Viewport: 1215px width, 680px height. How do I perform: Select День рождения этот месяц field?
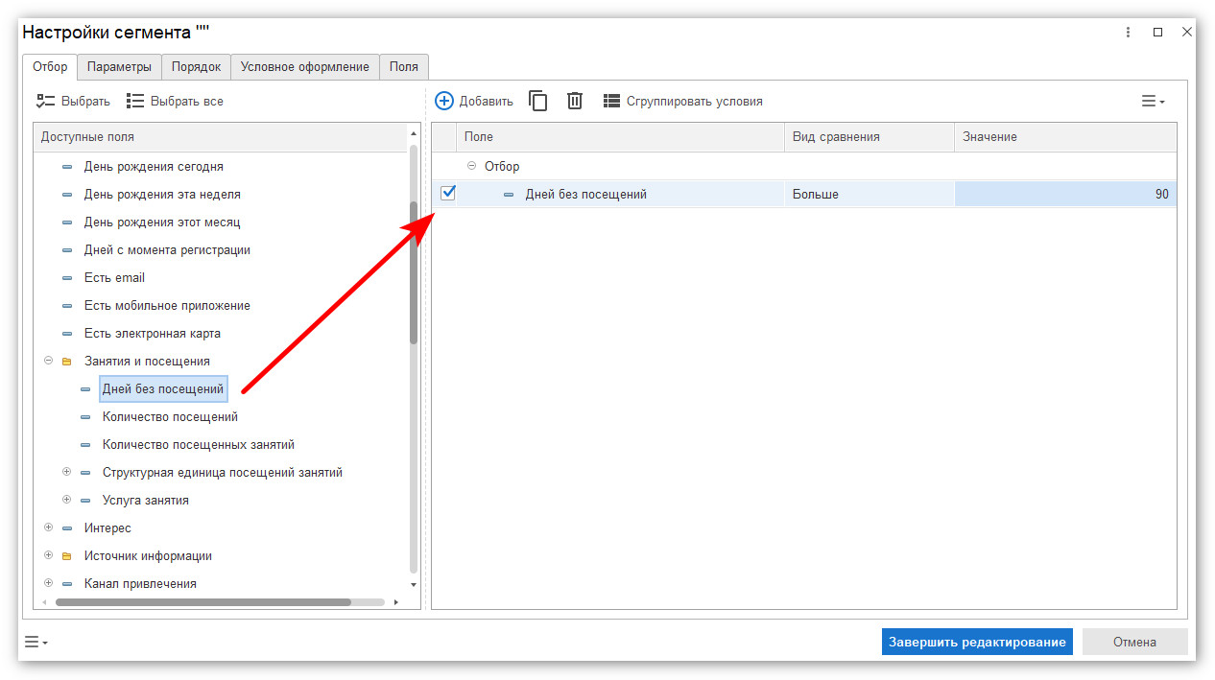click(162, 222)
